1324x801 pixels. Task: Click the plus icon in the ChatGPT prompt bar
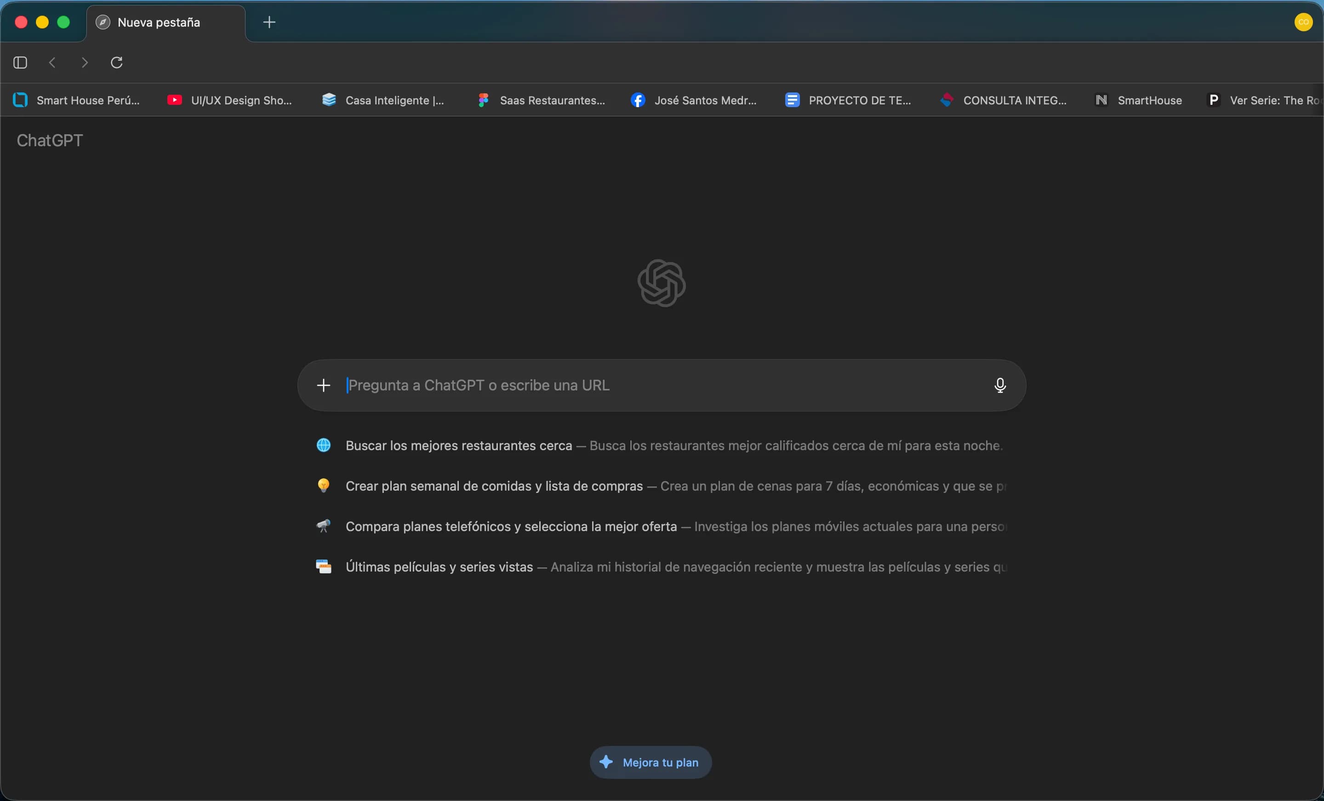click(x=324, y=385)
